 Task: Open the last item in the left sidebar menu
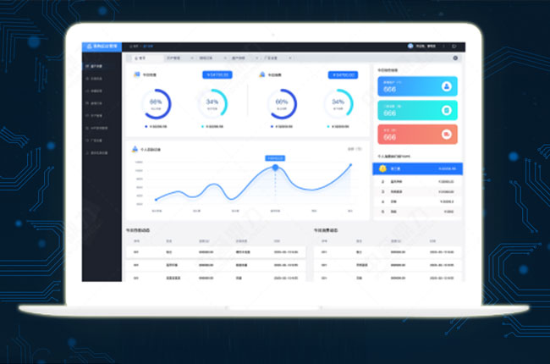coord(101,152)
